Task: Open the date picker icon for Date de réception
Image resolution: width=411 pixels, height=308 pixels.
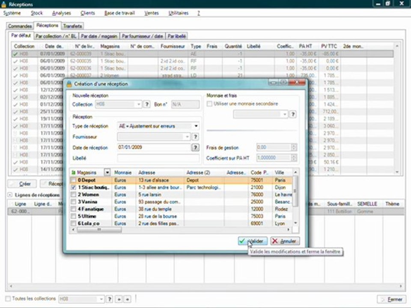Action: [195, 148]
